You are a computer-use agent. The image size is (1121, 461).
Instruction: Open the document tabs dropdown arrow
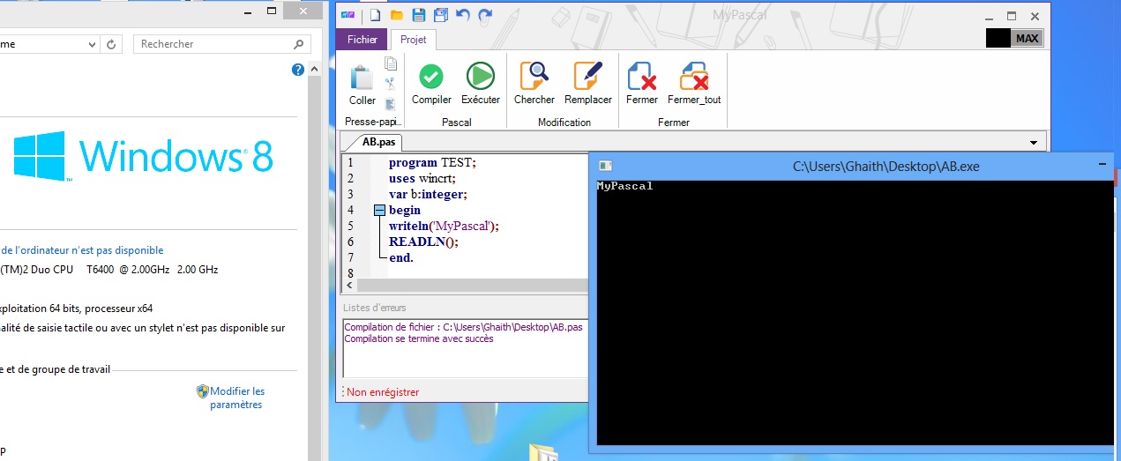tap(1033, 142)
